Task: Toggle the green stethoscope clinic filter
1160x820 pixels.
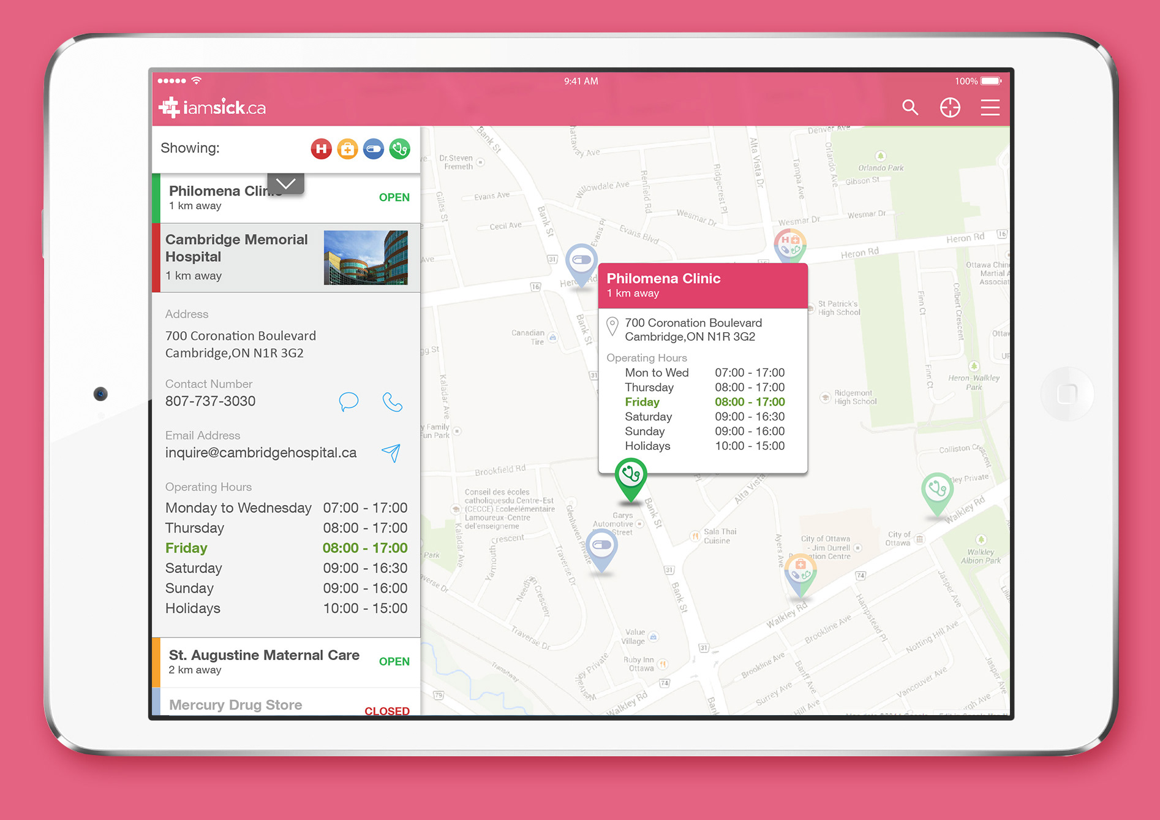Action: pos(400,149)
